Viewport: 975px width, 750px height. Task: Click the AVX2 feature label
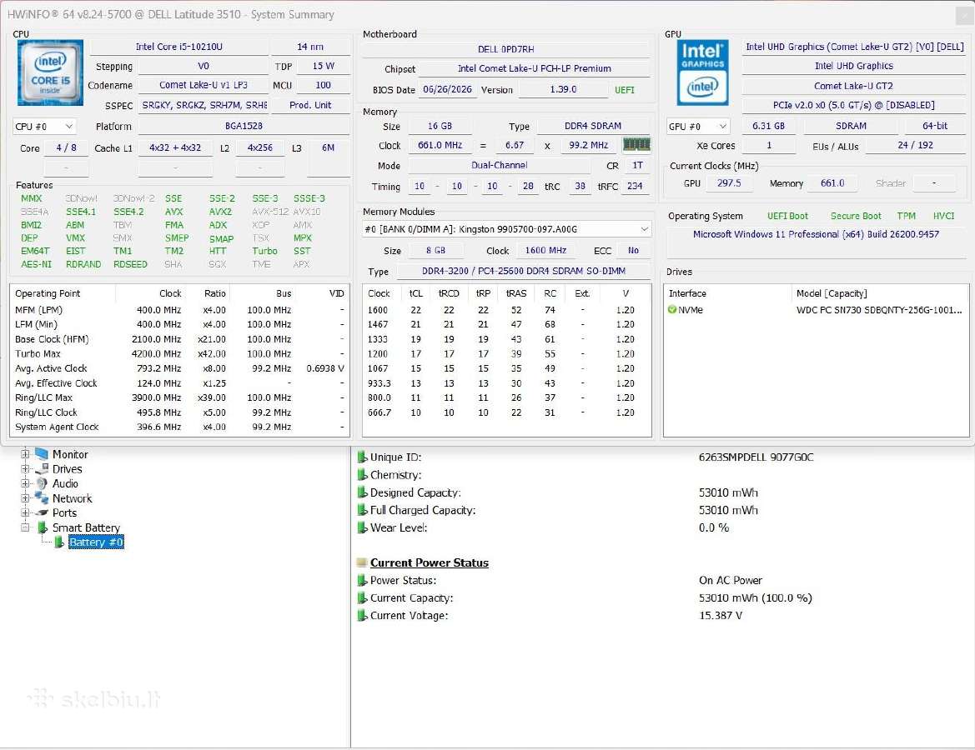220,212
